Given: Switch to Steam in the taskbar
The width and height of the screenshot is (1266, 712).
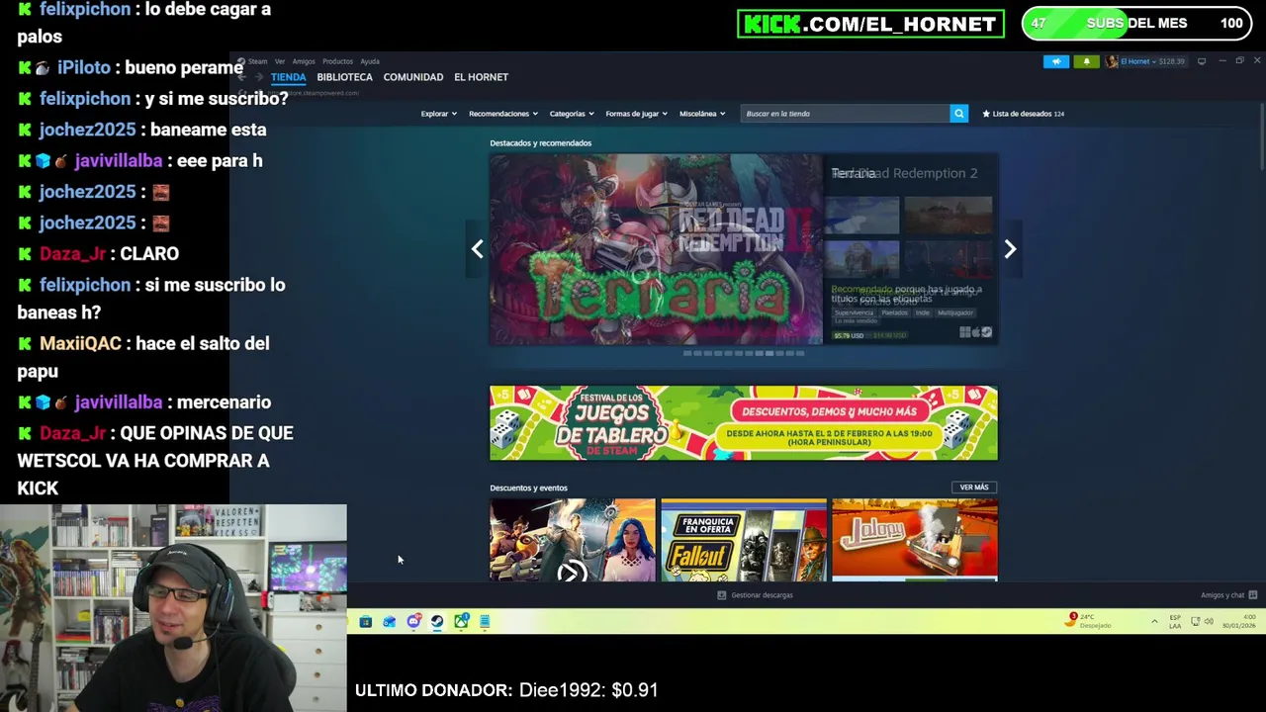Looking at the screenshot, I should (x=437, y=621).
